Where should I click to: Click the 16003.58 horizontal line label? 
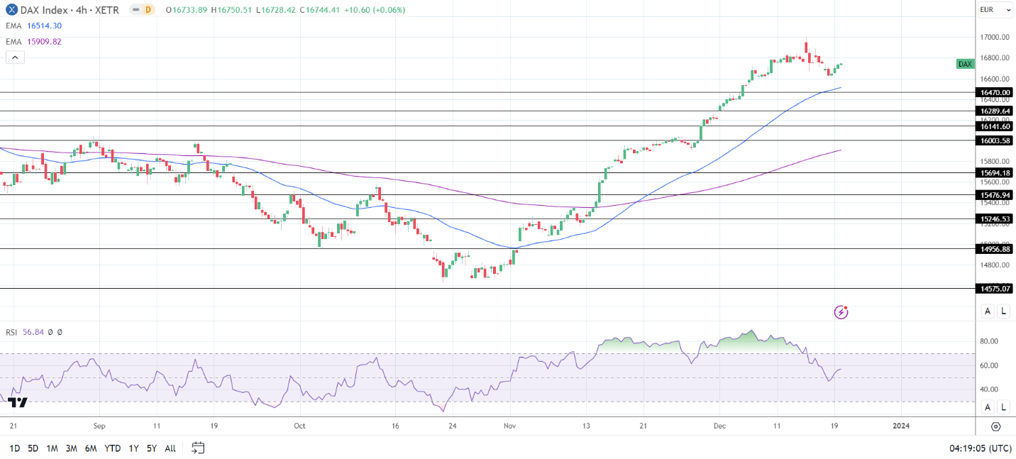click(995, 140)
